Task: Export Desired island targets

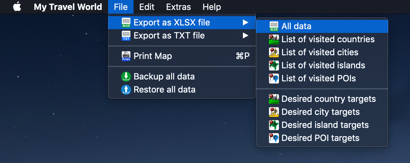Action: (322, 125)
